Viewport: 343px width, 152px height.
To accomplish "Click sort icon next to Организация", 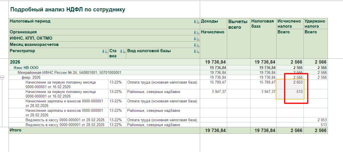I will point(196,32).
